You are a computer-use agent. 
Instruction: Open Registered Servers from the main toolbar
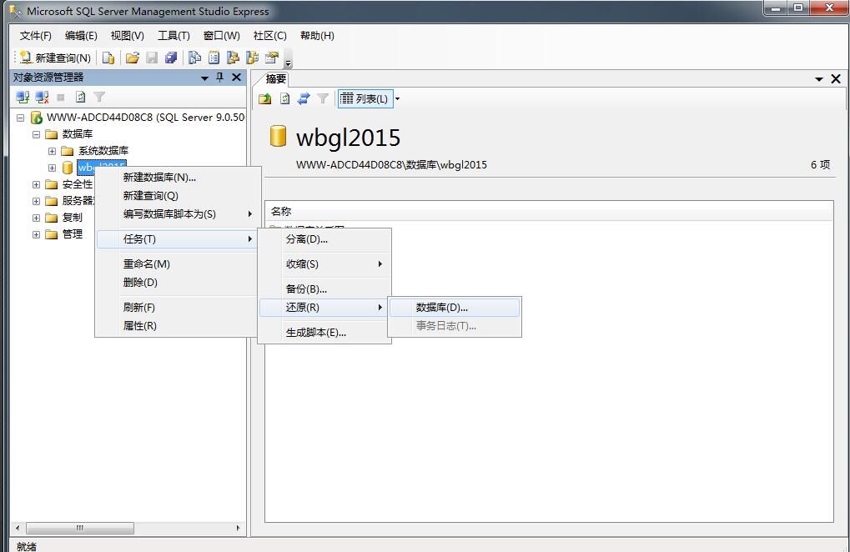coord(194,58)
